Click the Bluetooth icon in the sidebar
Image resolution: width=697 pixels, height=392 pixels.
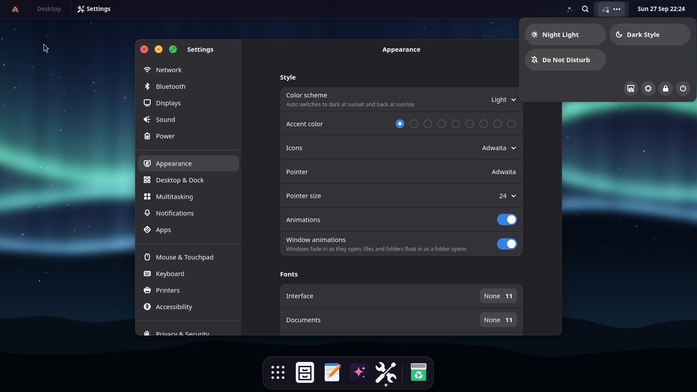pyautogui.click(x=147, y=86)
